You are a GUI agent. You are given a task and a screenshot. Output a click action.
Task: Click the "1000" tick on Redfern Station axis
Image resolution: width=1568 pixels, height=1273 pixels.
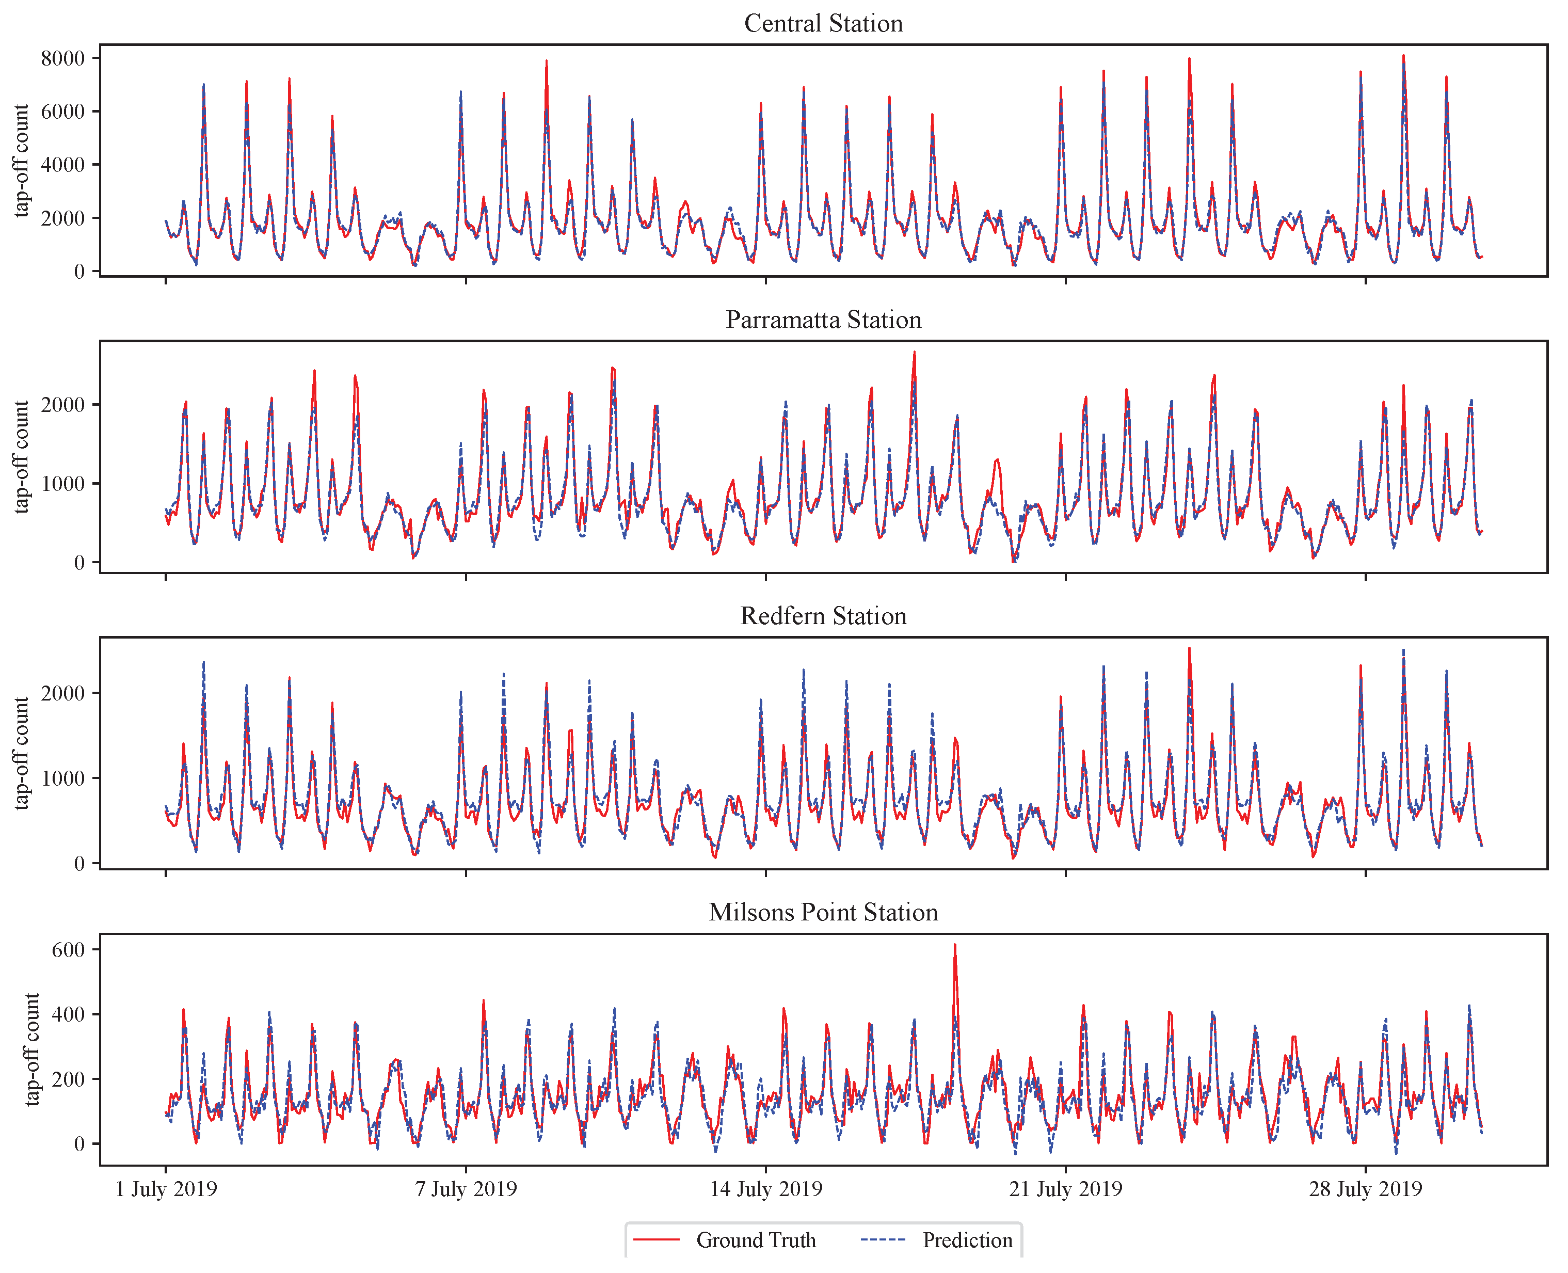[x=63, y=779]
